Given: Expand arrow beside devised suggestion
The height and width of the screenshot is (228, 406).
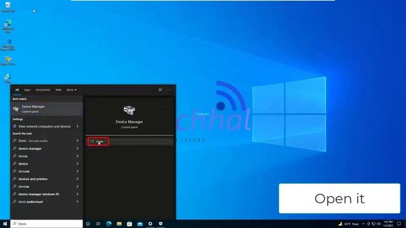Looking at the screenshot, I should pyautogui.click(x=77, y=172).
